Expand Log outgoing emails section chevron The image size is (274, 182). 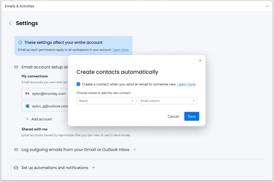point(134,150)
